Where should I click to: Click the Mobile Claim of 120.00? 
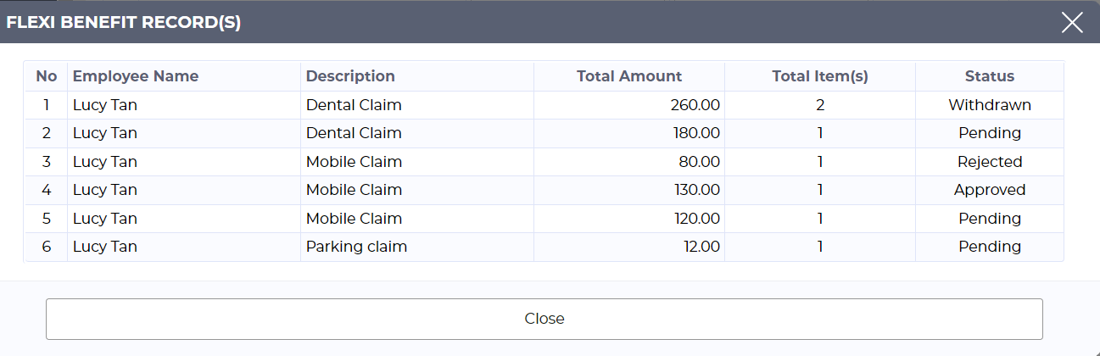pos(354,219)
